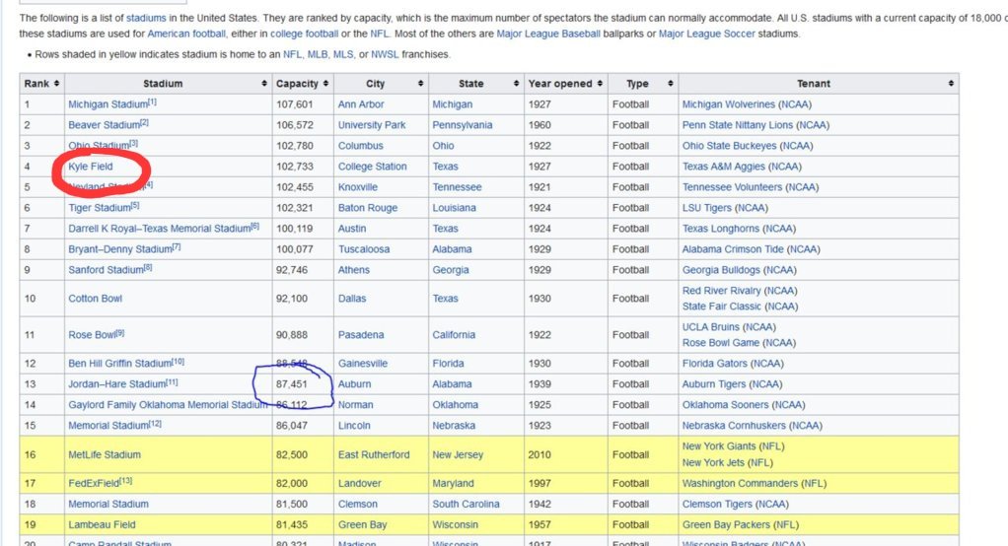The image size is (1008, 546).
Task: Open the California state link
Action: point(454,335)
